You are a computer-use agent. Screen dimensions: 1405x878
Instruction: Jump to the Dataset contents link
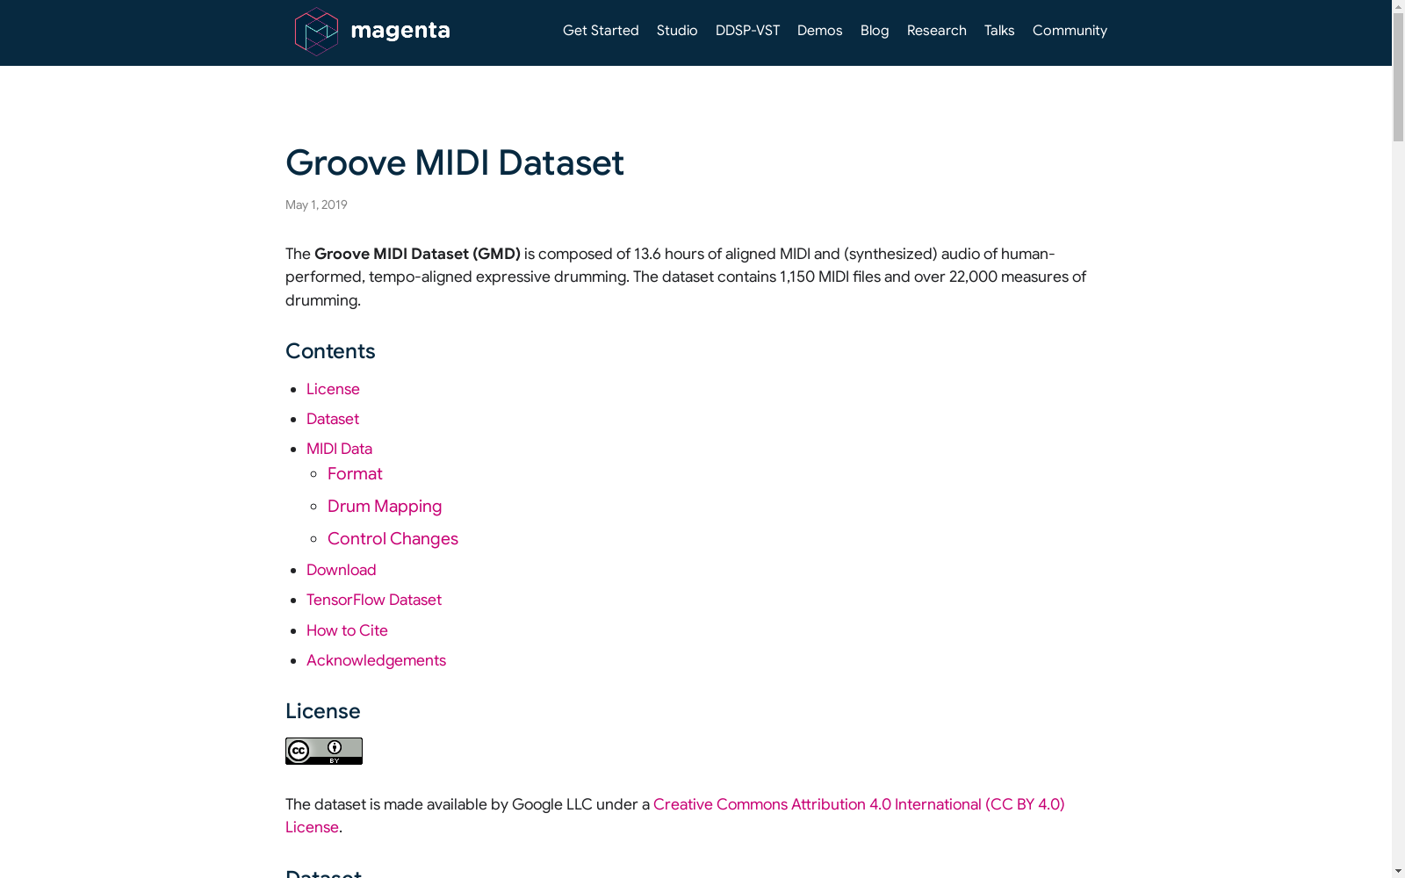tap(333, 419)
